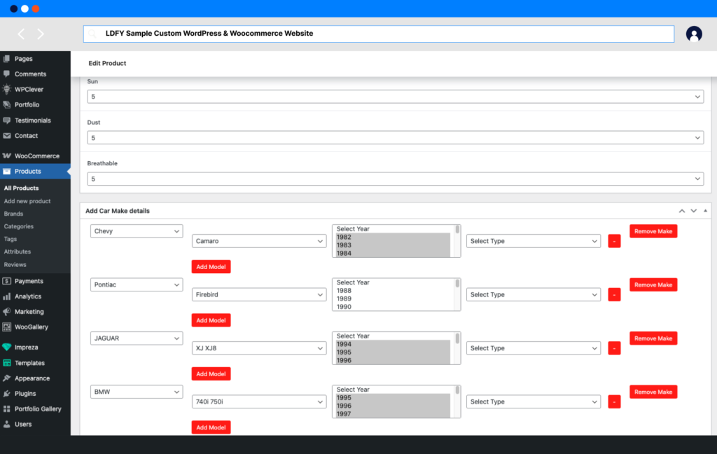Click Add Model under Firebird
The image size is (717, 454).
click(211, 320)
